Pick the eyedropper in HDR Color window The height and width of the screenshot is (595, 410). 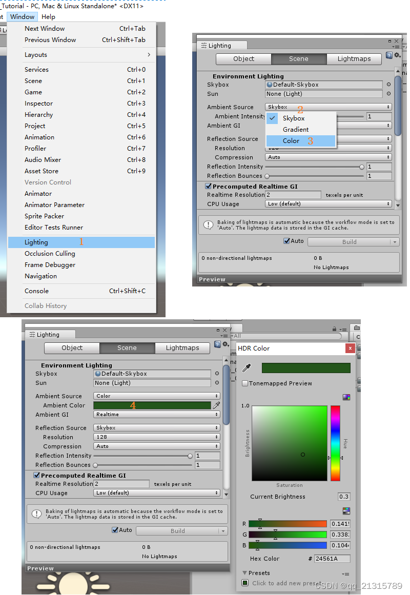tap(247, 368)
